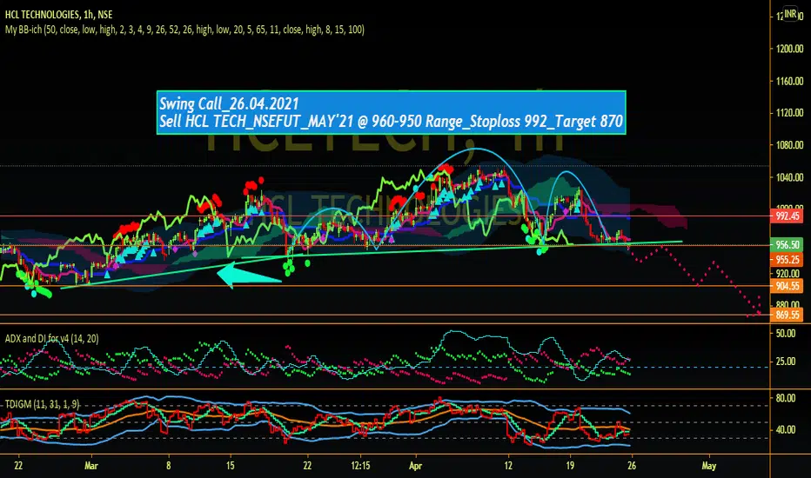Click the Apr label on the time axis
Viewport: 811px width, 478px height.
coord(415,466)
